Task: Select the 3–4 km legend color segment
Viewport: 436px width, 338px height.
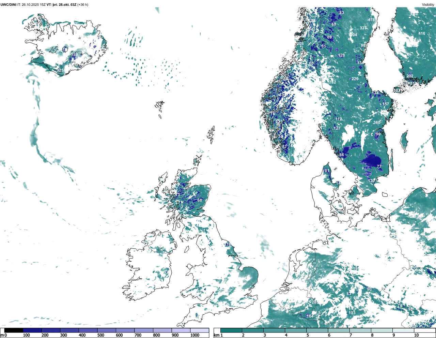Action: (274, 330)
